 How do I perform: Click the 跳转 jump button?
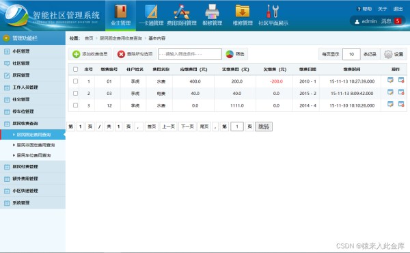pos(264,126)
